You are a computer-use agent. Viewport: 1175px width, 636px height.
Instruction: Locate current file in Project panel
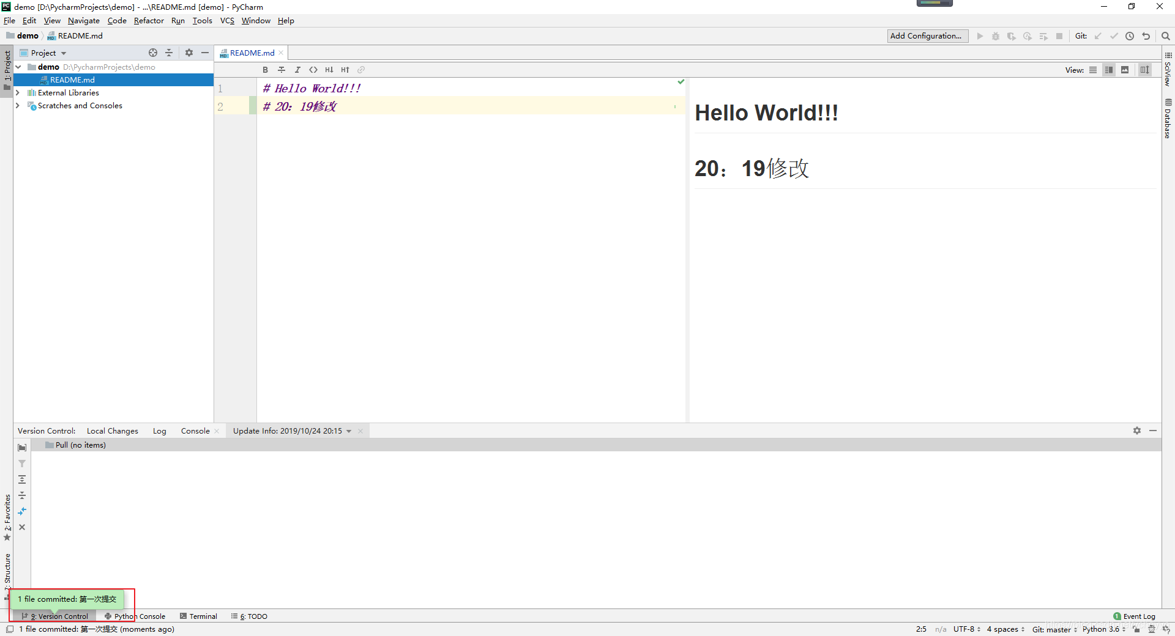tap(153, 53)
